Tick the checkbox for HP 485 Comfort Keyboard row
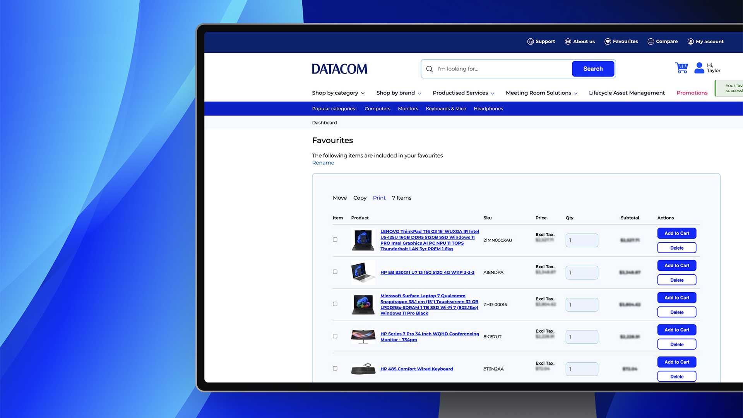Viewport: 743px width, 418px height. [x=335, y=368]
